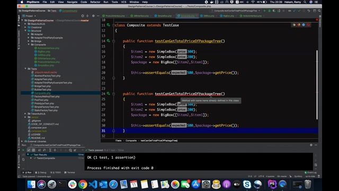Open test history clock icon

point(70,150)
